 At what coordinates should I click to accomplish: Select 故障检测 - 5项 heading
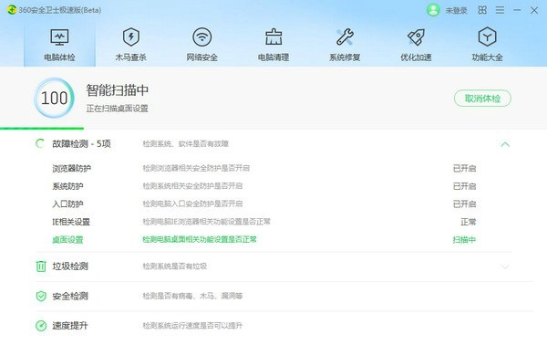pos(82,144)
